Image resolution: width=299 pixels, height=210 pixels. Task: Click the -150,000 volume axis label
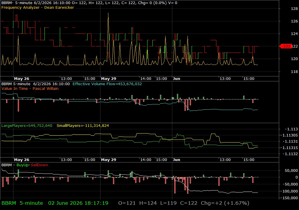[x=289, y=198]
